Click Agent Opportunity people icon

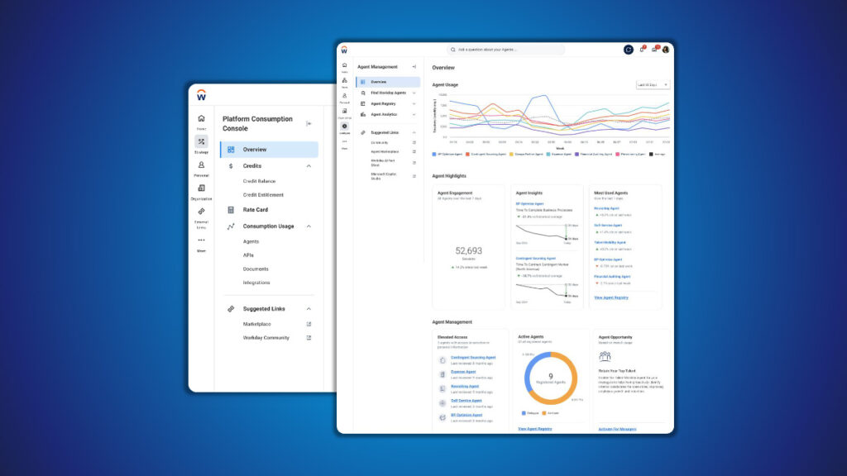pyautogui.click(x=605, y=356)
